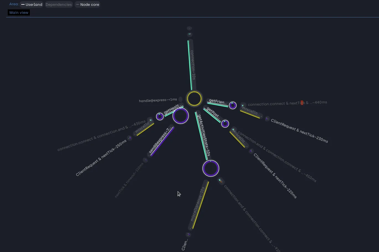Click the getFriends node circle
379x252 pixels.
click(x=233, y=105)
